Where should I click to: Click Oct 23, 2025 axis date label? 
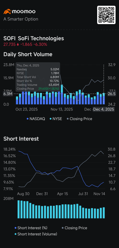point(27,109)
